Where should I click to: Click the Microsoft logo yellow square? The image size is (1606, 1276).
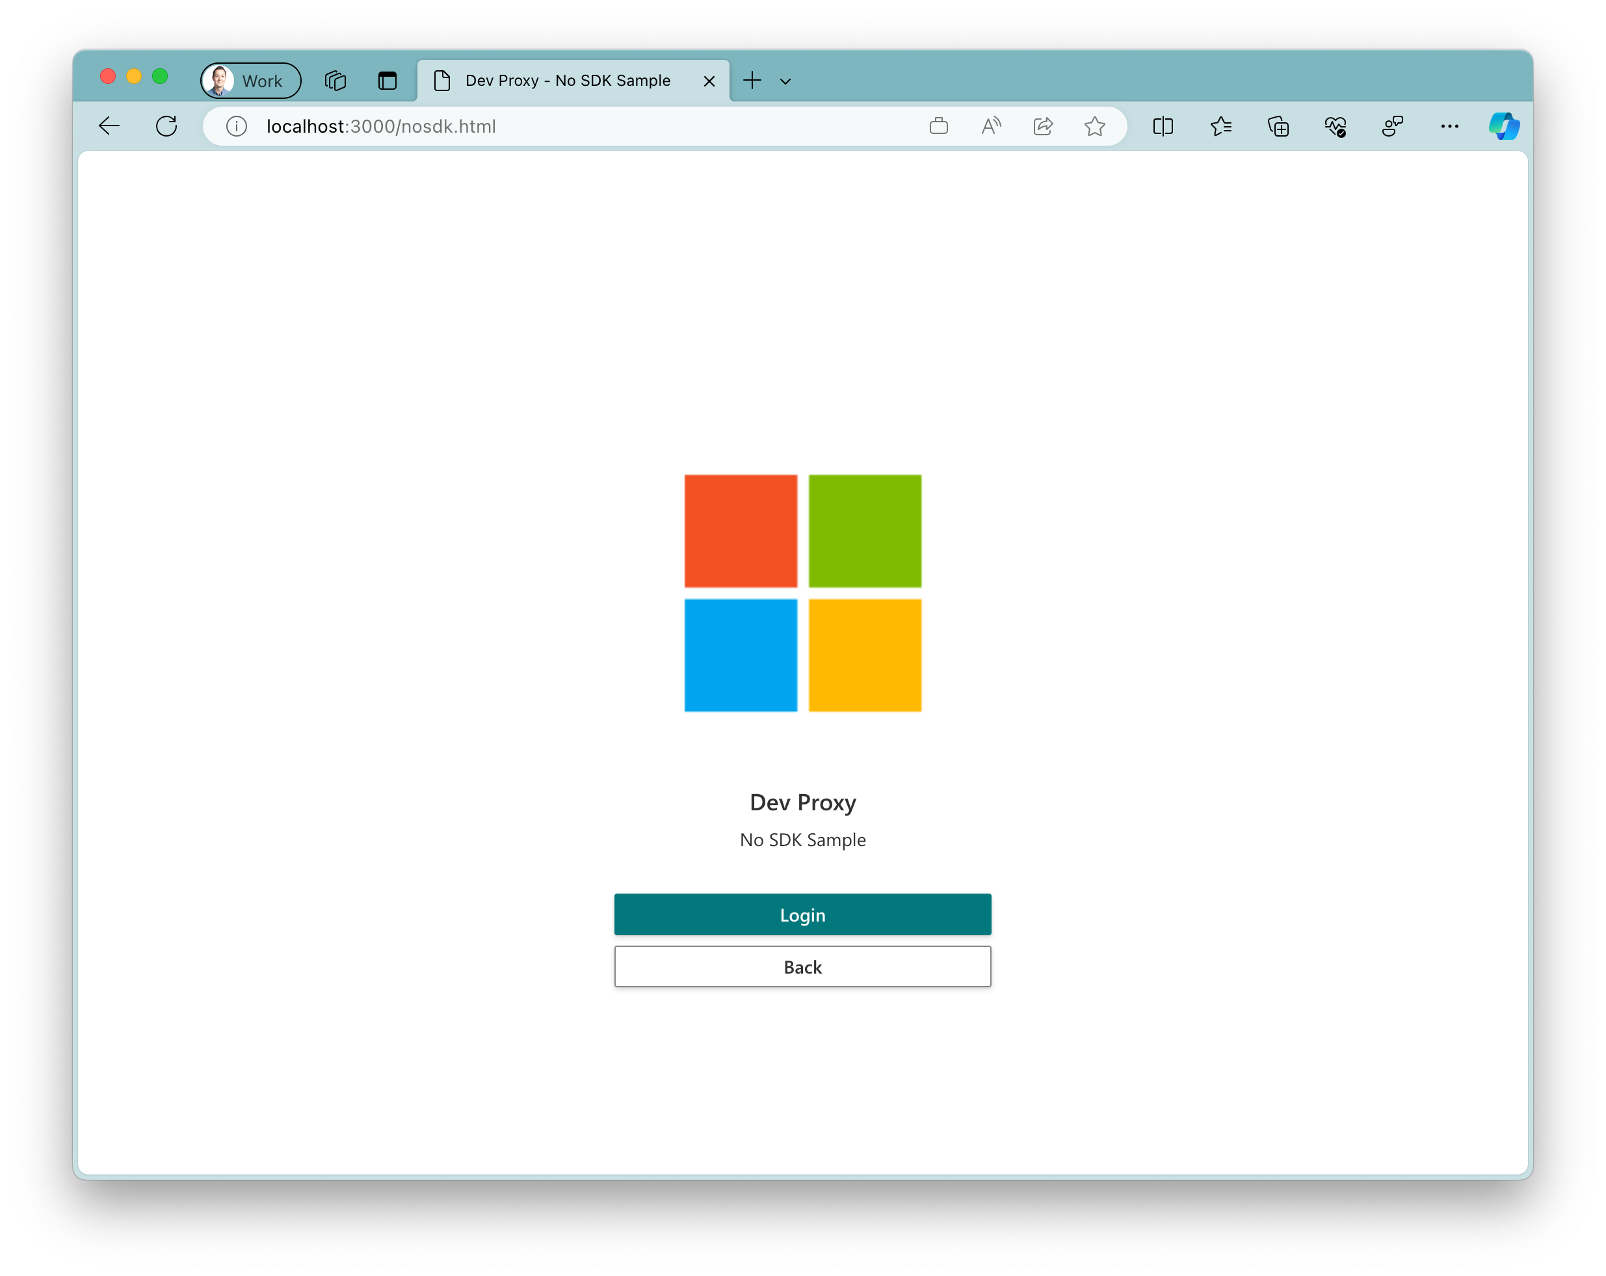[x=864, y=654]
